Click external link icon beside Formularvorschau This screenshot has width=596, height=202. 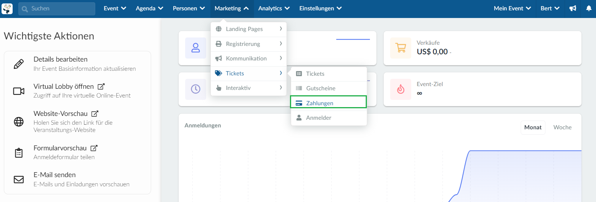click(94, 148)
